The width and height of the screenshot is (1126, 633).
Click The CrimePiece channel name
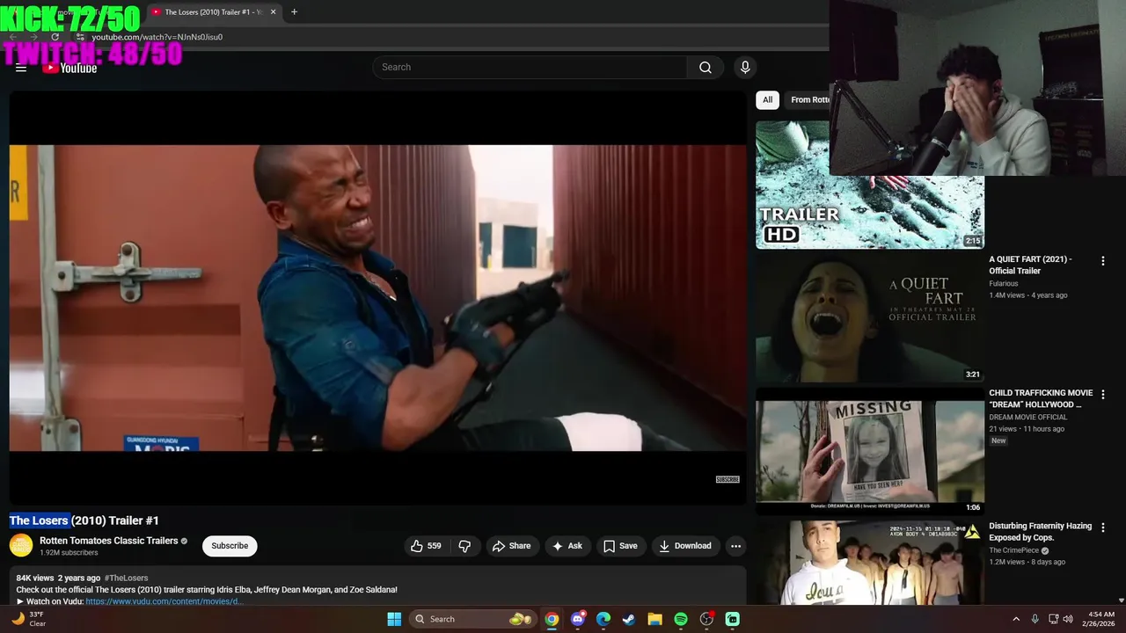pos(1013,550)
